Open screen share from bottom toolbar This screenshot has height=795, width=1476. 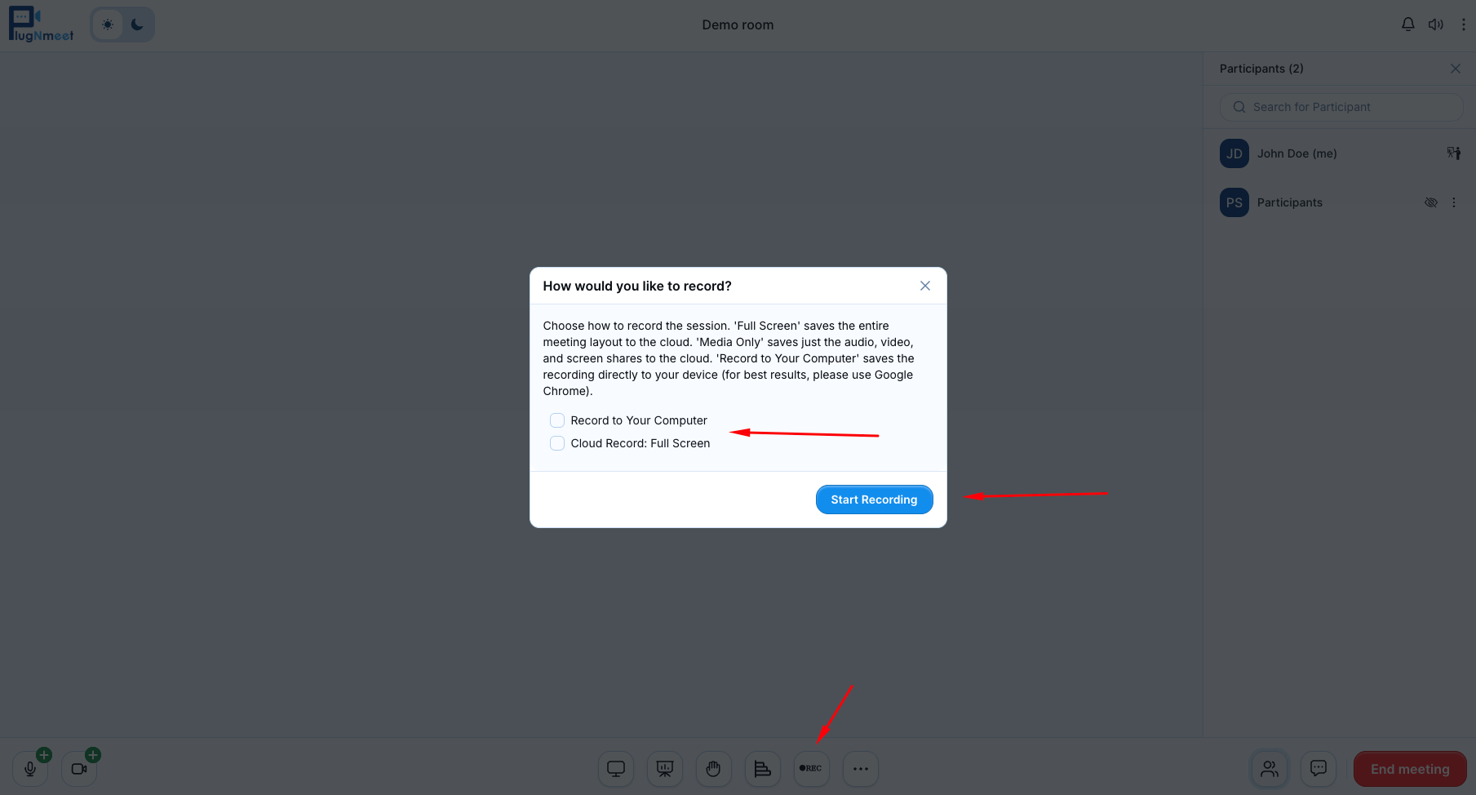coord(616,769)
